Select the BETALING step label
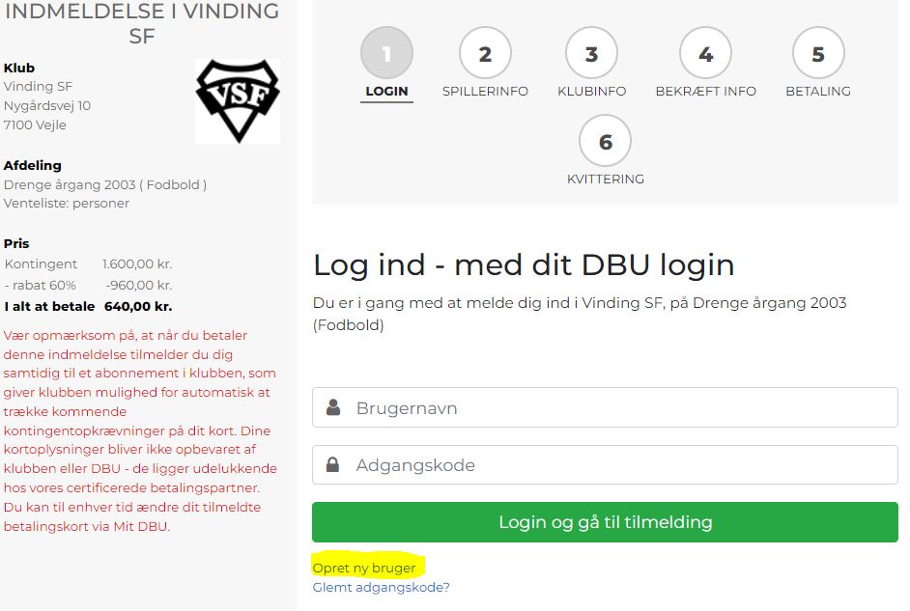This screenshot has width=910, height=611. click(x=818, y=91)
